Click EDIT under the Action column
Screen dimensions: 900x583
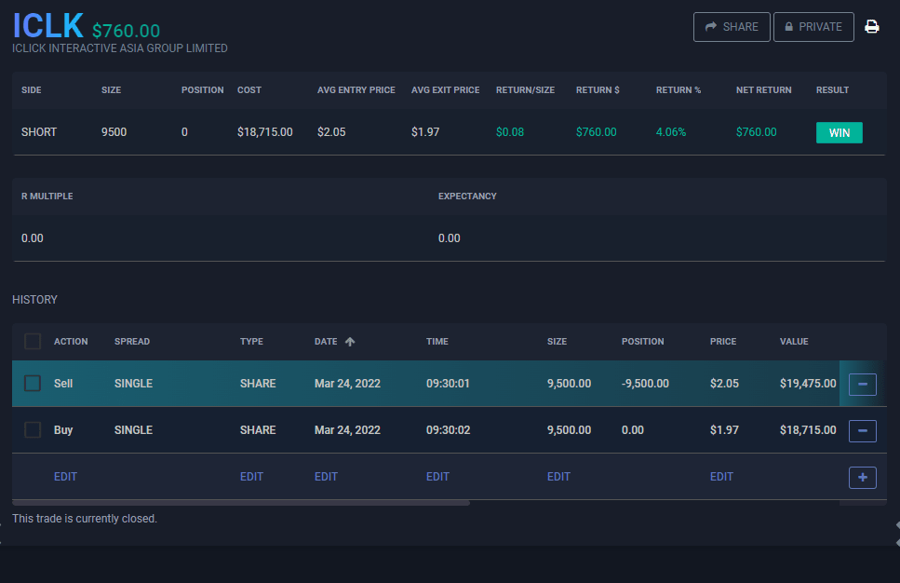(x=65, y=477)
